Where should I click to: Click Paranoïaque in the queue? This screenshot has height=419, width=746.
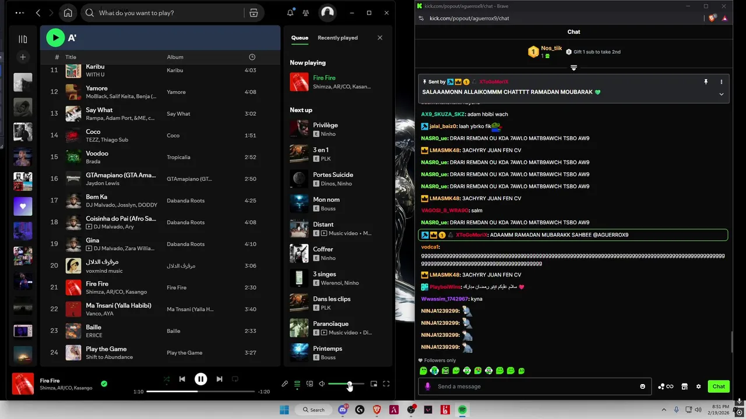337,328
